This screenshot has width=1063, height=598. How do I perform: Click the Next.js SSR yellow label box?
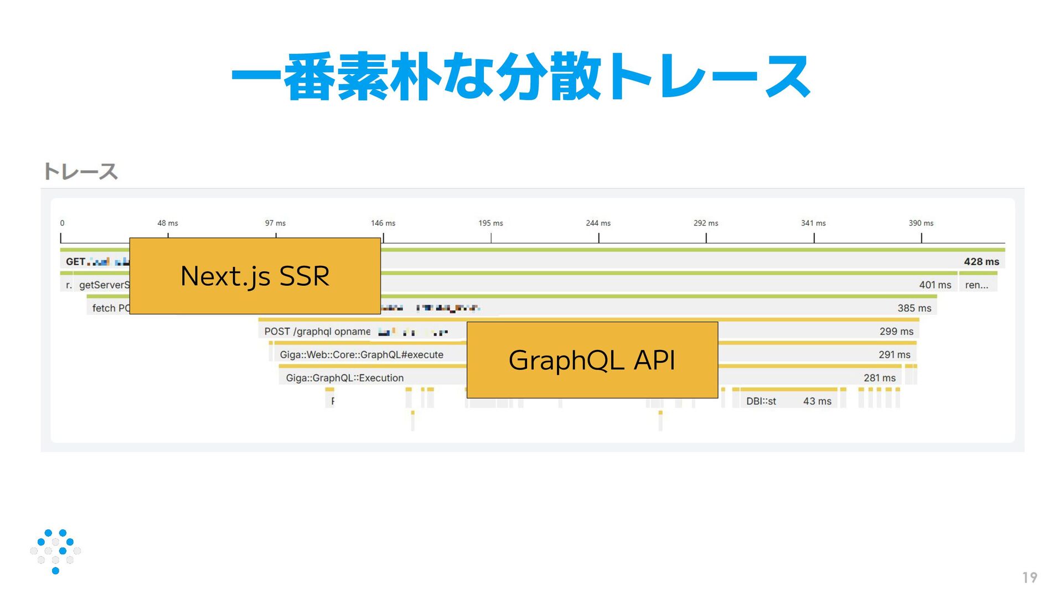coord(255,276)
